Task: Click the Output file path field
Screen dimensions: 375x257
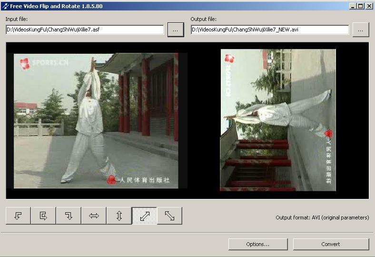Action: click(270, 30)
